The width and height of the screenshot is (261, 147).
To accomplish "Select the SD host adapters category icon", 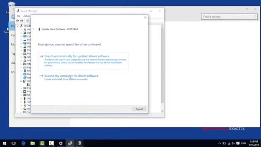I will click(x=25, y=95).
